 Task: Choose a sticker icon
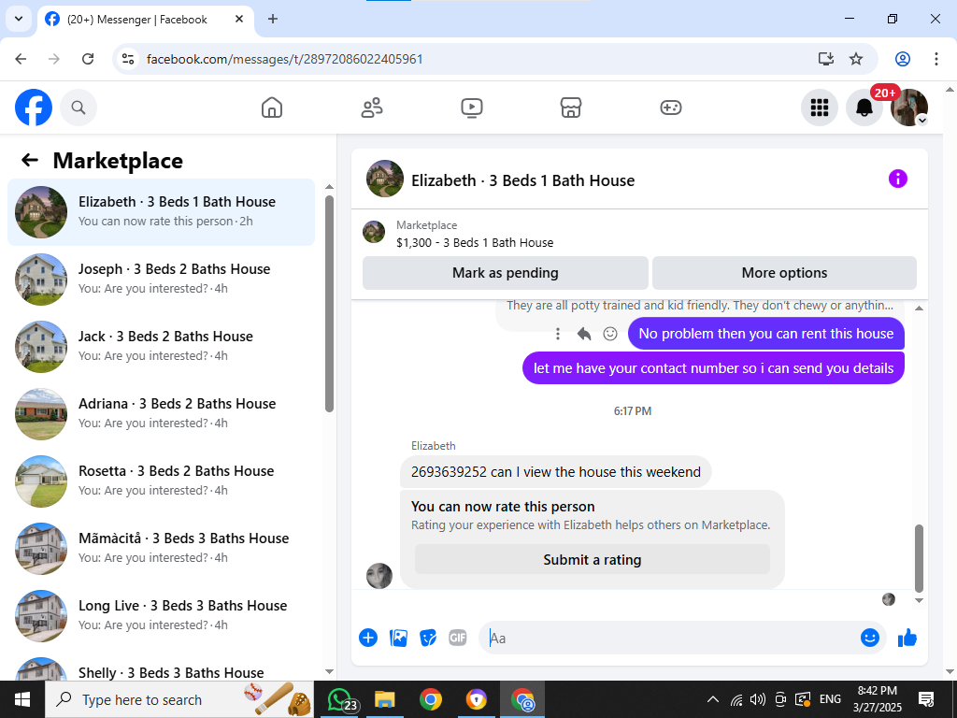click(x=428, y=638)
